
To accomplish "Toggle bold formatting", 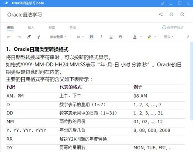I will click(91, 37).
